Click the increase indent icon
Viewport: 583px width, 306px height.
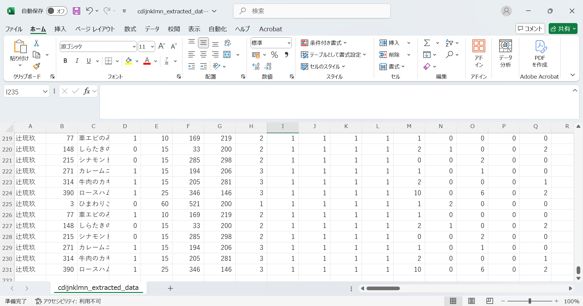(x=203, y=66)
